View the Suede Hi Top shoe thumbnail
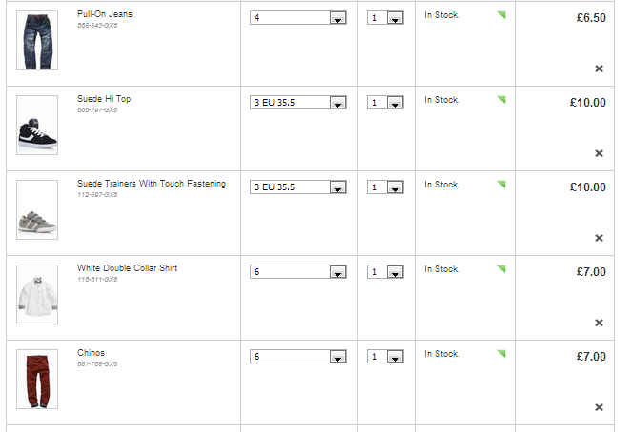 click(x=37, y=129)
